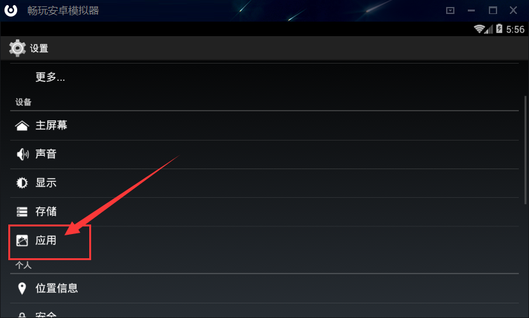Click the battery status icon
Screen dimensions: 529x318
click(499, 29)
